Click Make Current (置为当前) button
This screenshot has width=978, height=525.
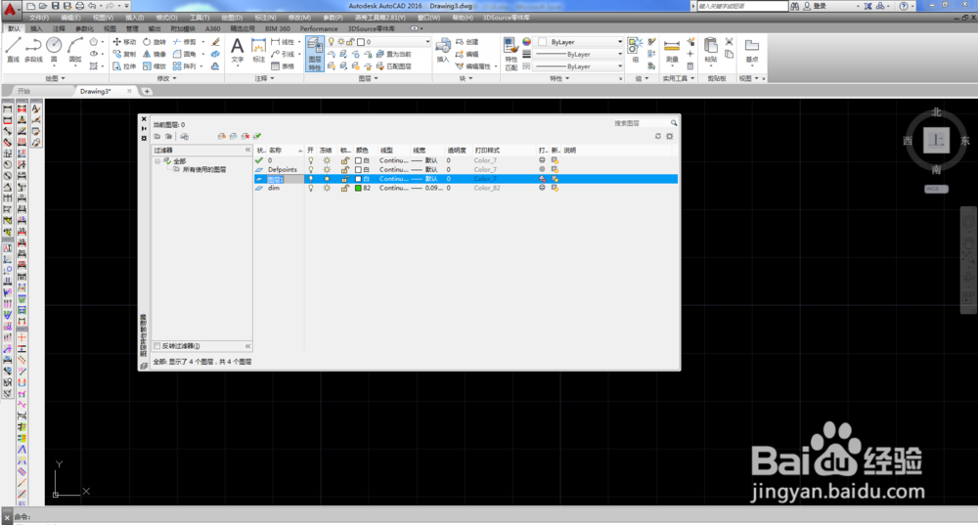tap(393, 54)
